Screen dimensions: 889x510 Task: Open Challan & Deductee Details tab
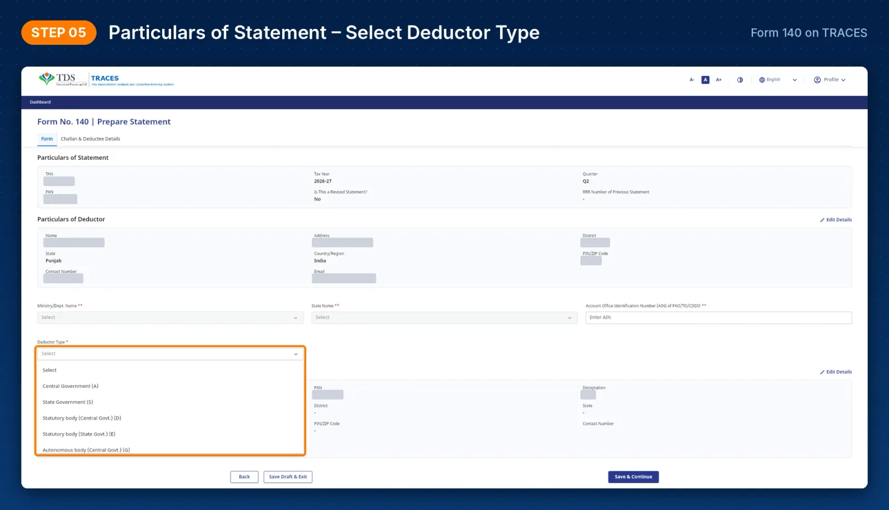point(90,139)
